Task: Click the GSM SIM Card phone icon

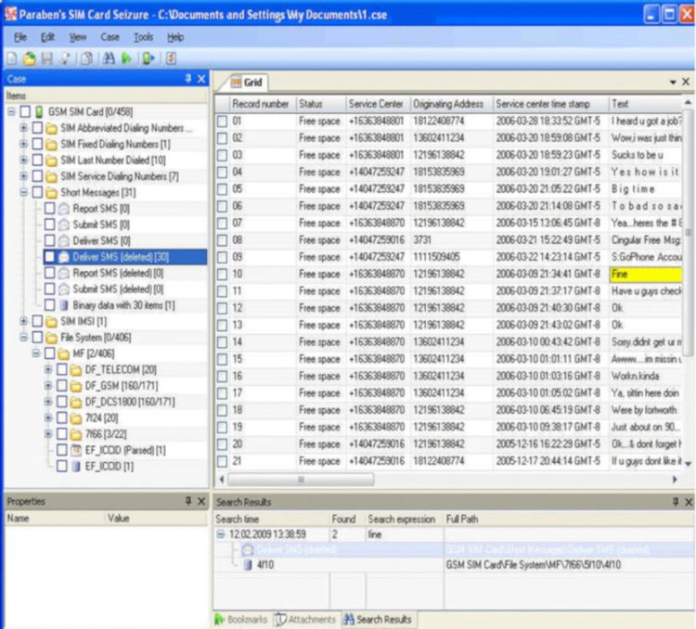Action: [39, 112]
